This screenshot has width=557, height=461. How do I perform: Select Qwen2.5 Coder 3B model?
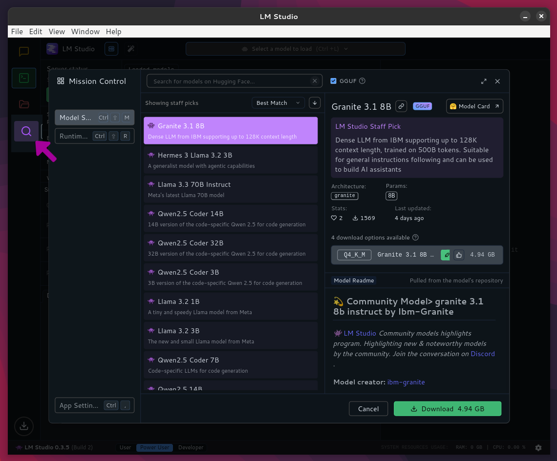coord(231,277)
